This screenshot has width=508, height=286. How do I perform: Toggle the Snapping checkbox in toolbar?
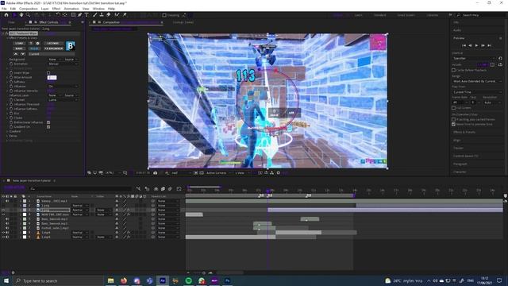point(164,15)
